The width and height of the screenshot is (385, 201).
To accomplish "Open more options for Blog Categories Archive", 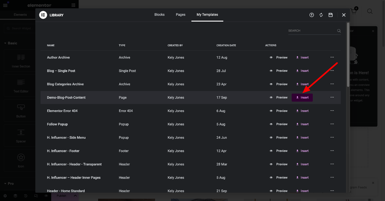I will 332,84.
